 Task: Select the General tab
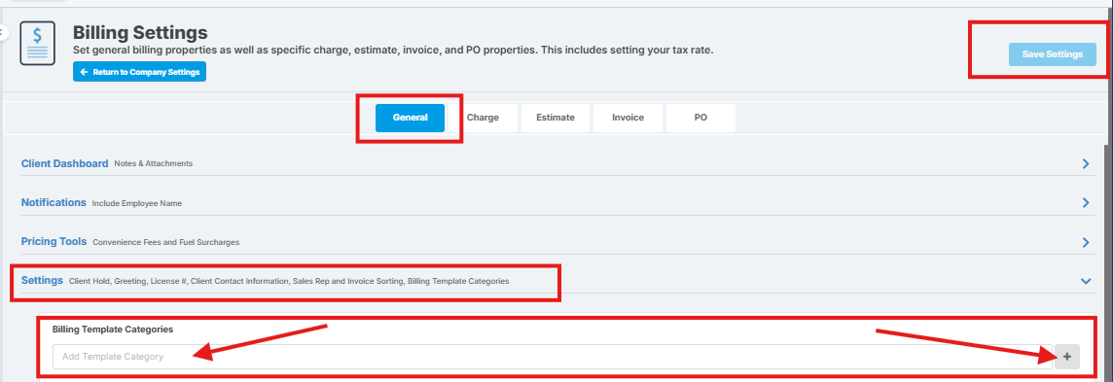click(410, 118)
